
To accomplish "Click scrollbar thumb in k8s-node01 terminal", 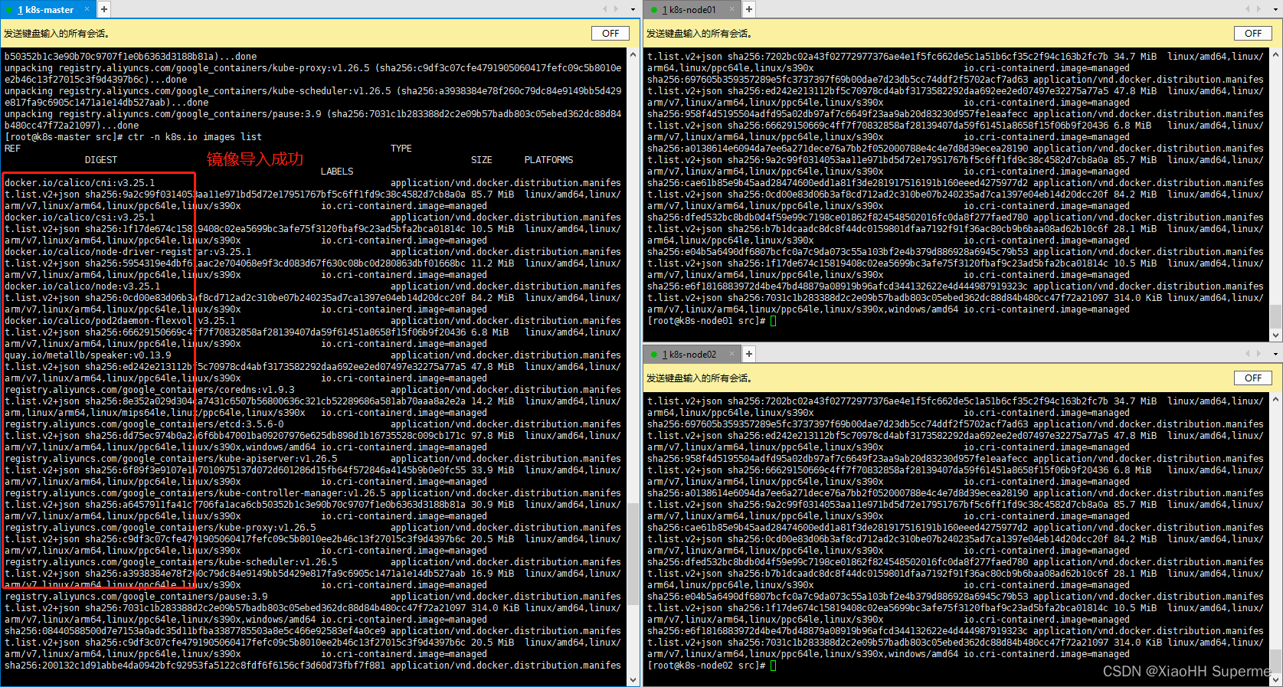I will [x=1275, y=316].
